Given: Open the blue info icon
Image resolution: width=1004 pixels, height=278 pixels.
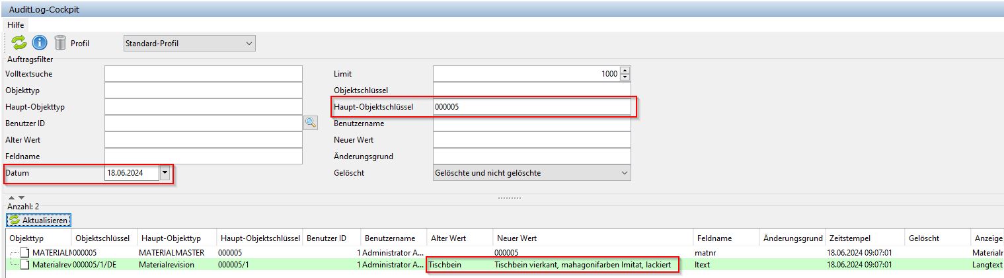Looking at the screenshot, I should point(40,43).
